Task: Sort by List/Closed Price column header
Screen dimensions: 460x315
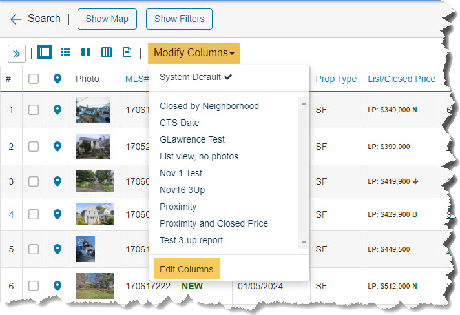Action: click(401, 79)
